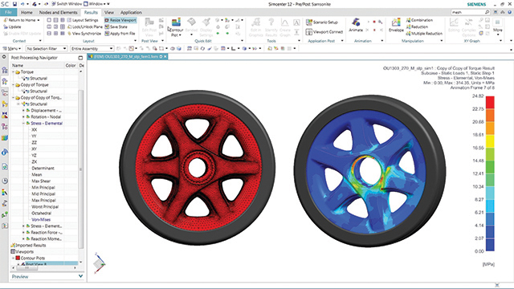The height and width of the screenshot is (289, 514).
Task: Click the red swatch on color legend
Action: [x=490, y=103]
